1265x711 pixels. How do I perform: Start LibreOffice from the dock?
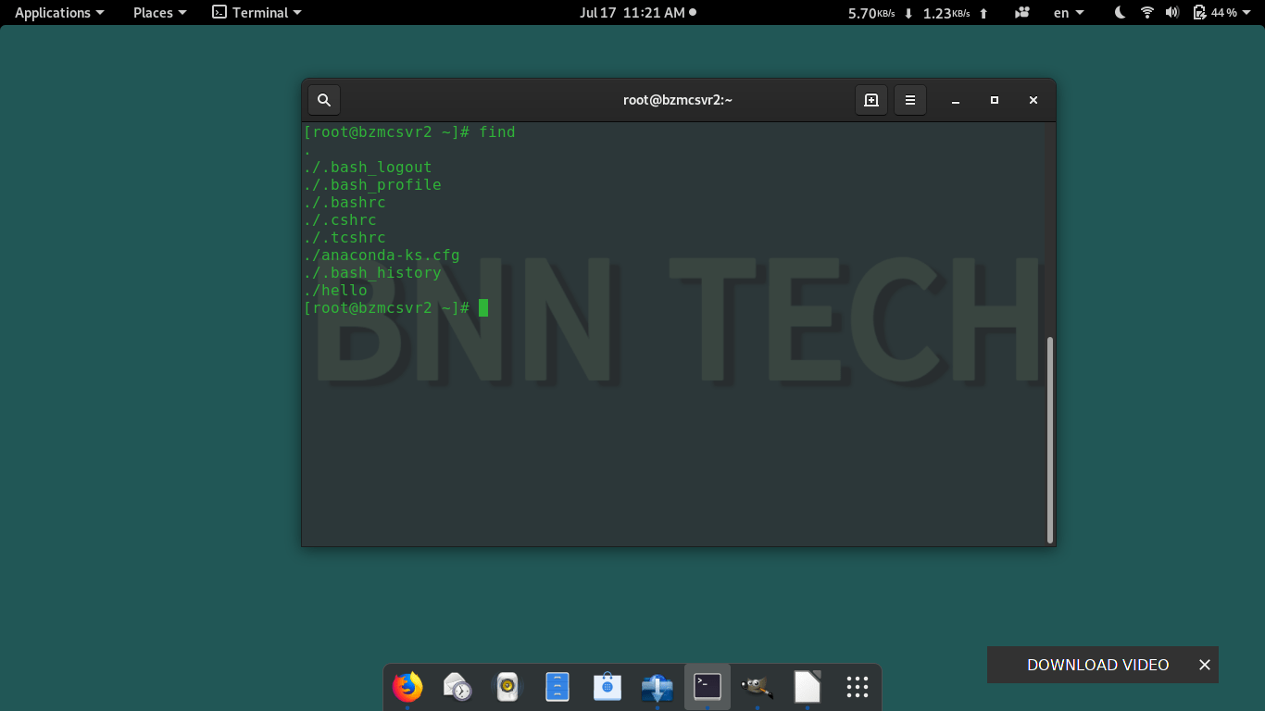point(807,687)
